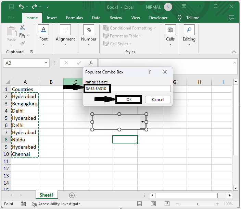This screenshot has height=209, width=241.
Task: Click the Undo arrow icon
Action: click(22, 7)
